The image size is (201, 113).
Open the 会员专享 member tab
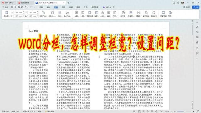click(x=95, y=7)
